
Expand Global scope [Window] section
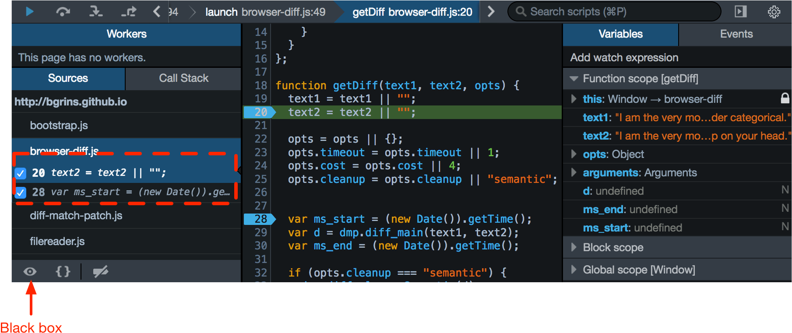[x=574, y=270]
